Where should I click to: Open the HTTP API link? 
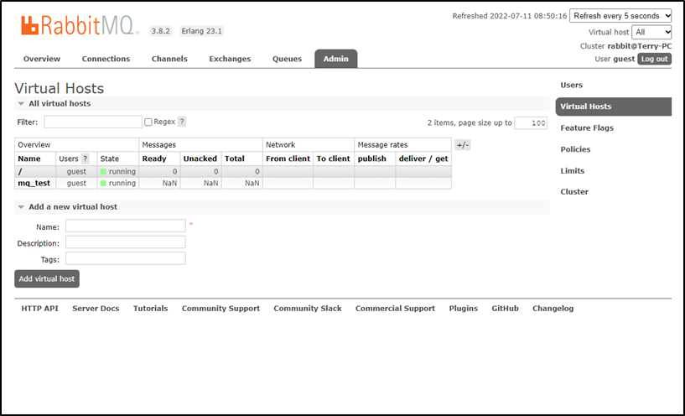coord(39,309)
